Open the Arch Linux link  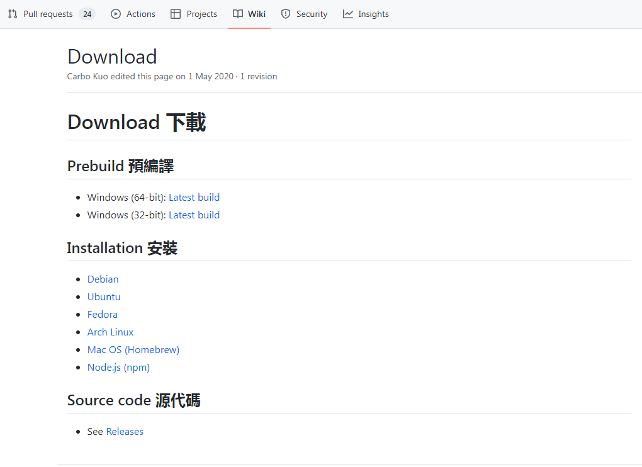click(111, 332)
